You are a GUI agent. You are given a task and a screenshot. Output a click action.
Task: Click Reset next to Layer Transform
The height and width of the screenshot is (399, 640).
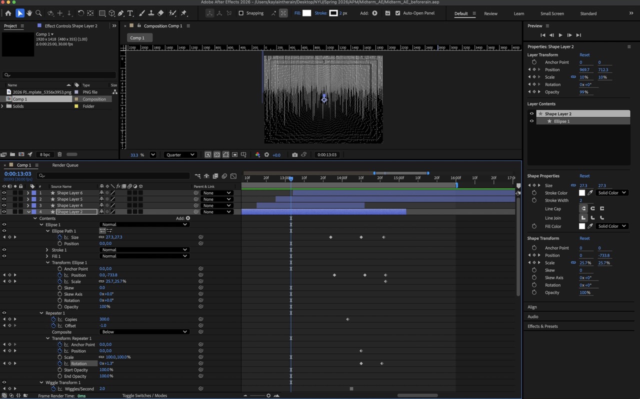pyautogui.click(x=584, y=54)
